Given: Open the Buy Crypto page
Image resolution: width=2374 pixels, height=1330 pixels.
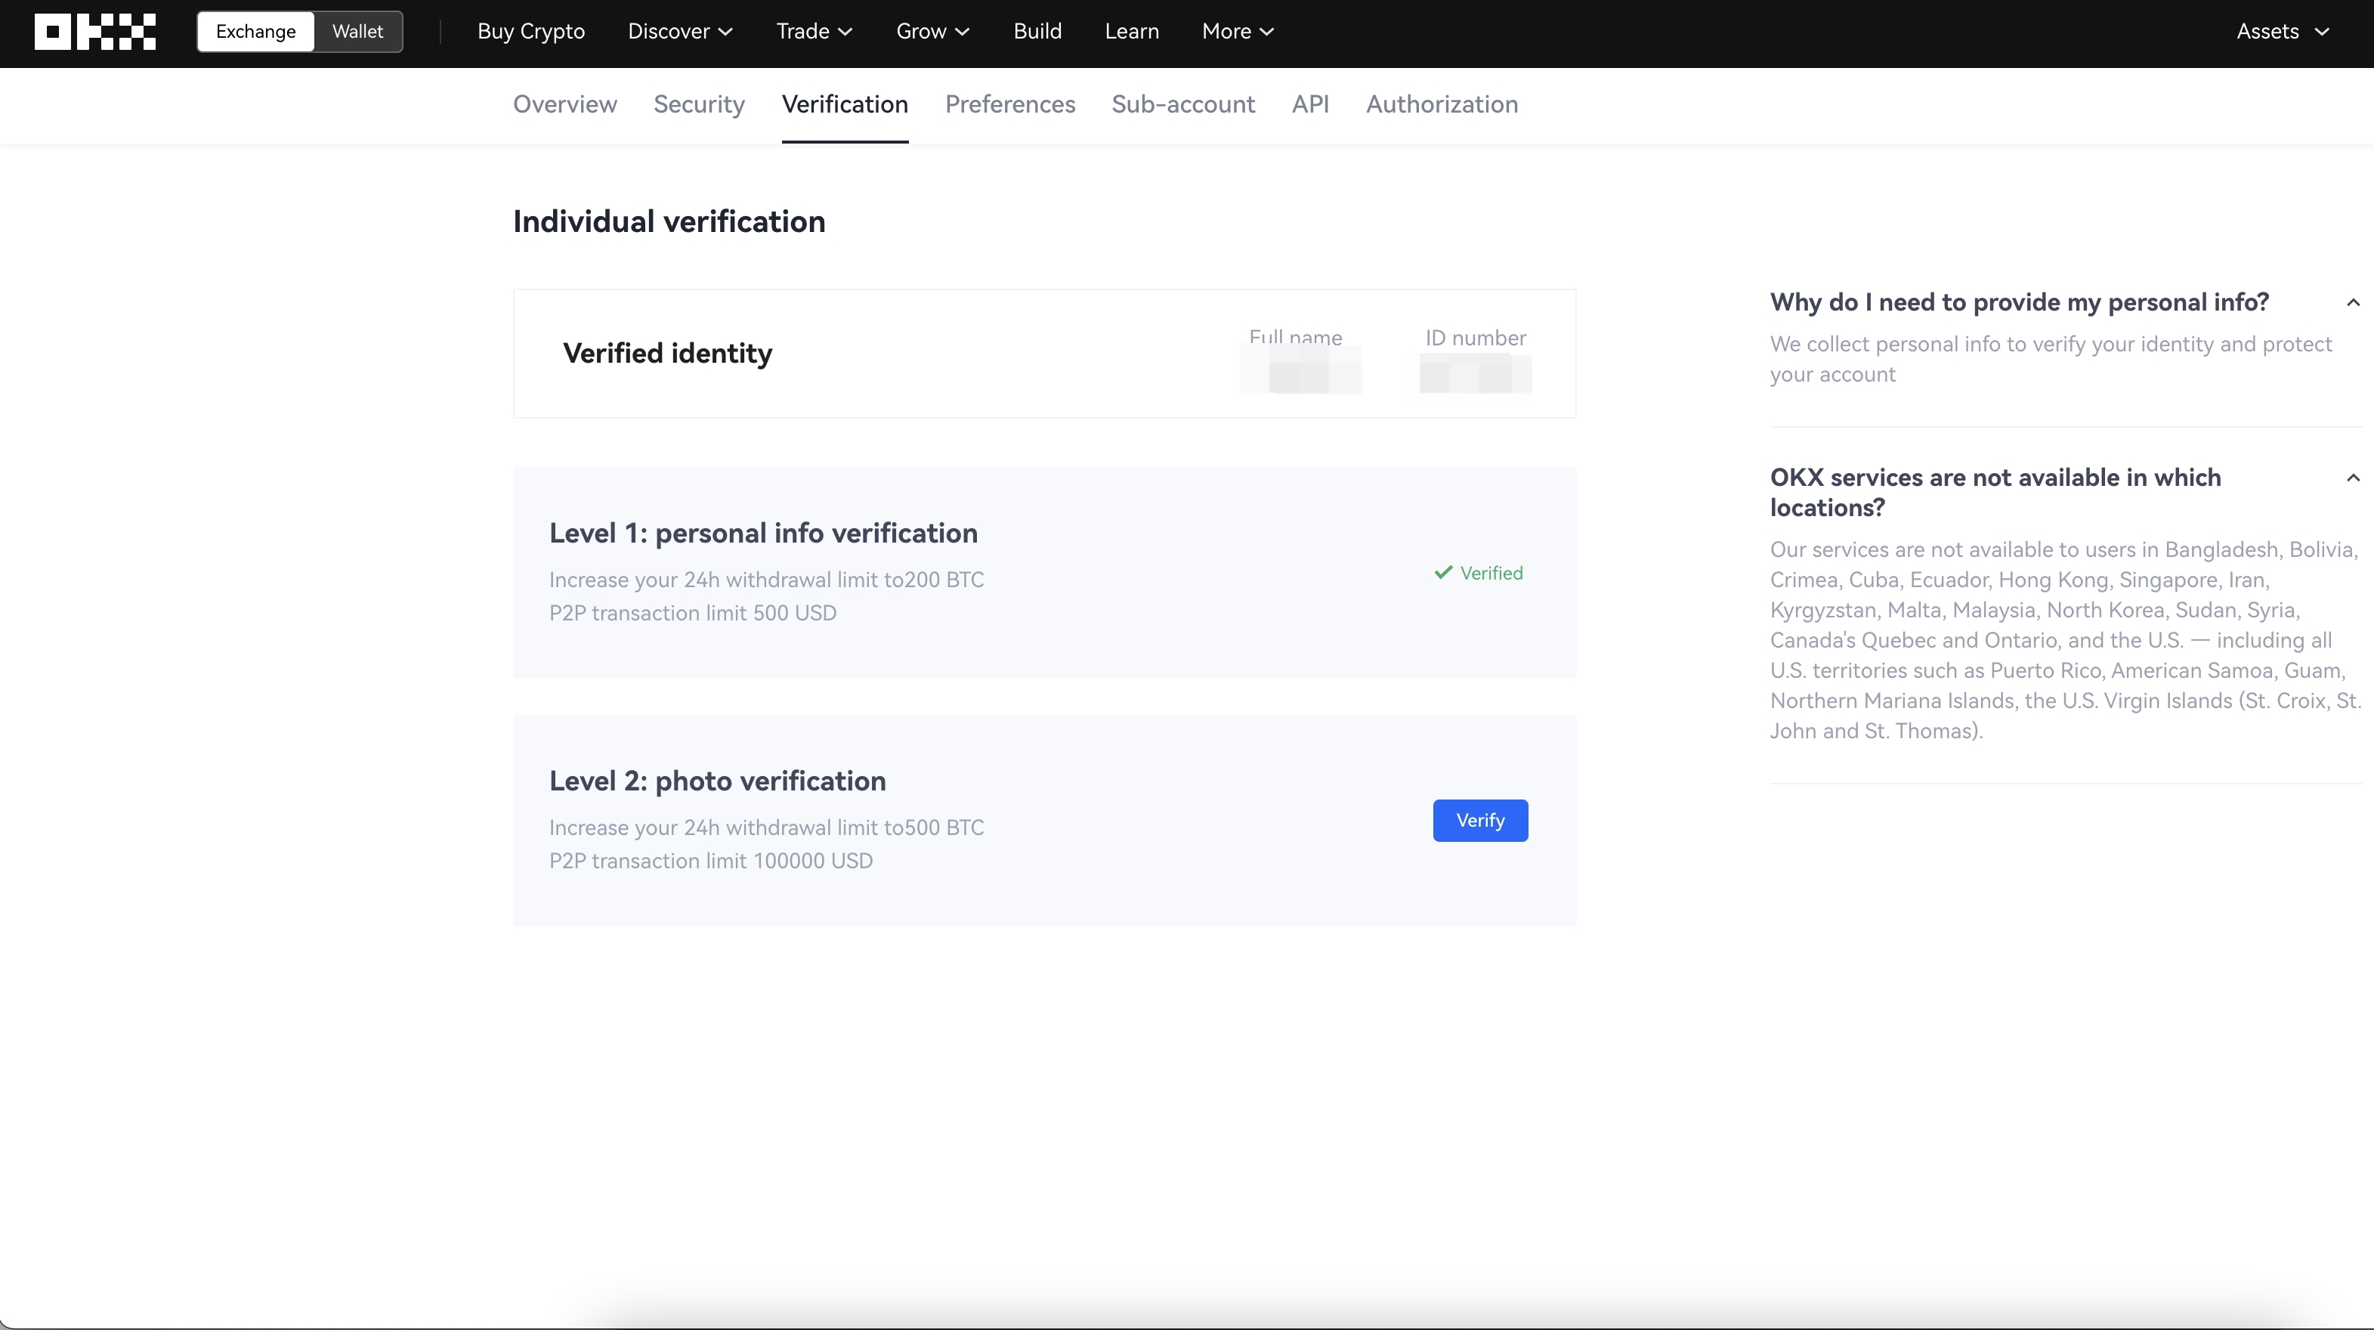Looking at the screenshot, I should click(531, 31).
